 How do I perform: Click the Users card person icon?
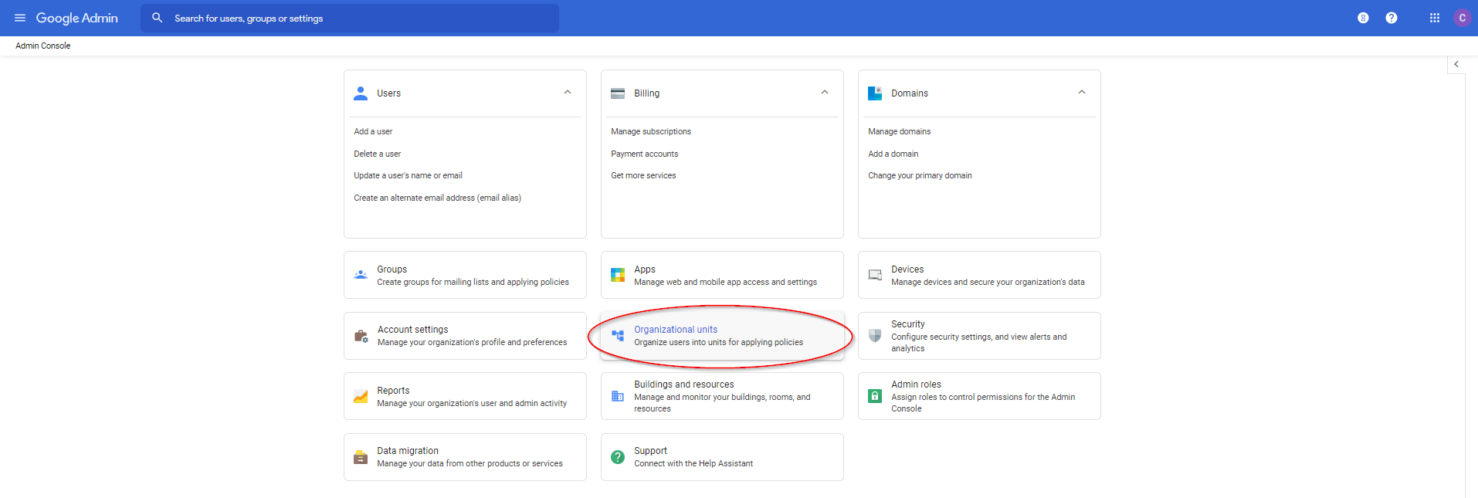[x=361, y=93]
